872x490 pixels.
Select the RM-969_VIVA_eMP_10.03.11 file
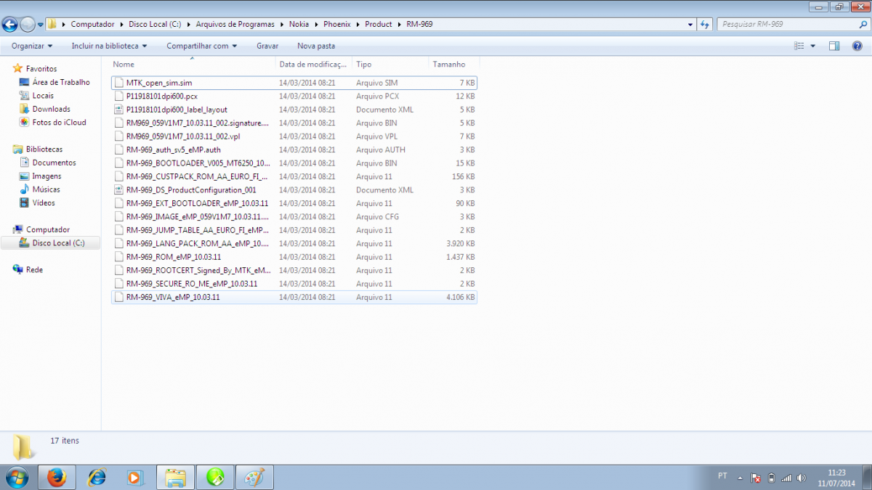click(294, 298)
